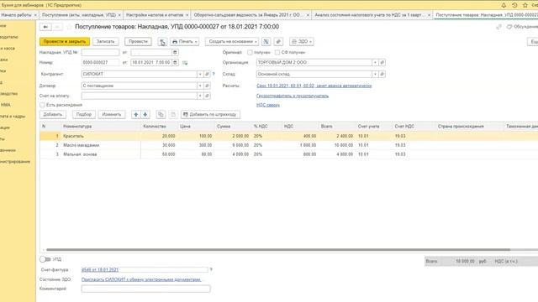
Task: Click the Провести и закрыть button
Action: click(65, 41)
